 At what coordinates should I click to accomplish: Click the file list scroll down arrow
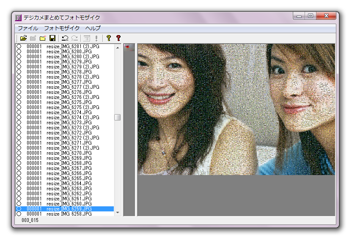coord(118,213)
